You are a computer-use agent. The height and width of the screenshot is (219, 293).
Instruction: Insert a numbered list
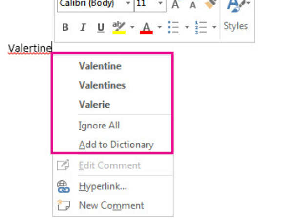(200, 27)
